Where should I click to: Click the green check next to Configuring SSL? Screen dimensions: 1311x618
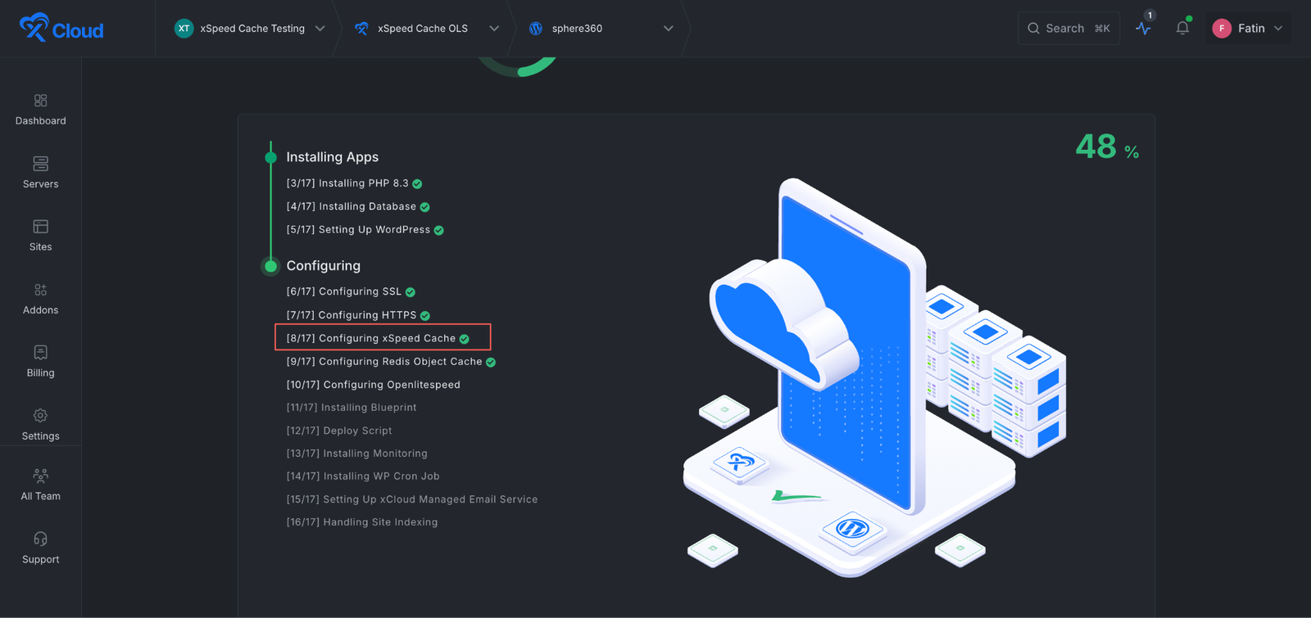pos(410,292)
